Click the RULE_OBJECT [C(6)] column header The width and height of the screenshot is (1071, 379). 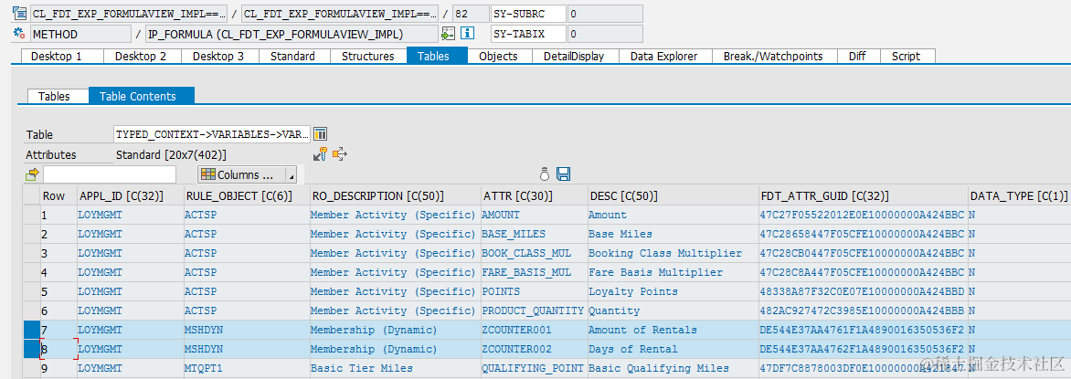247,195
